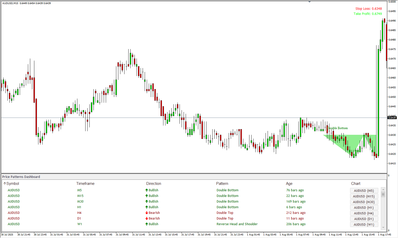Click the red bearish arrow in D1 row
The height and width of the screenshot is (238, 398).
147,218
